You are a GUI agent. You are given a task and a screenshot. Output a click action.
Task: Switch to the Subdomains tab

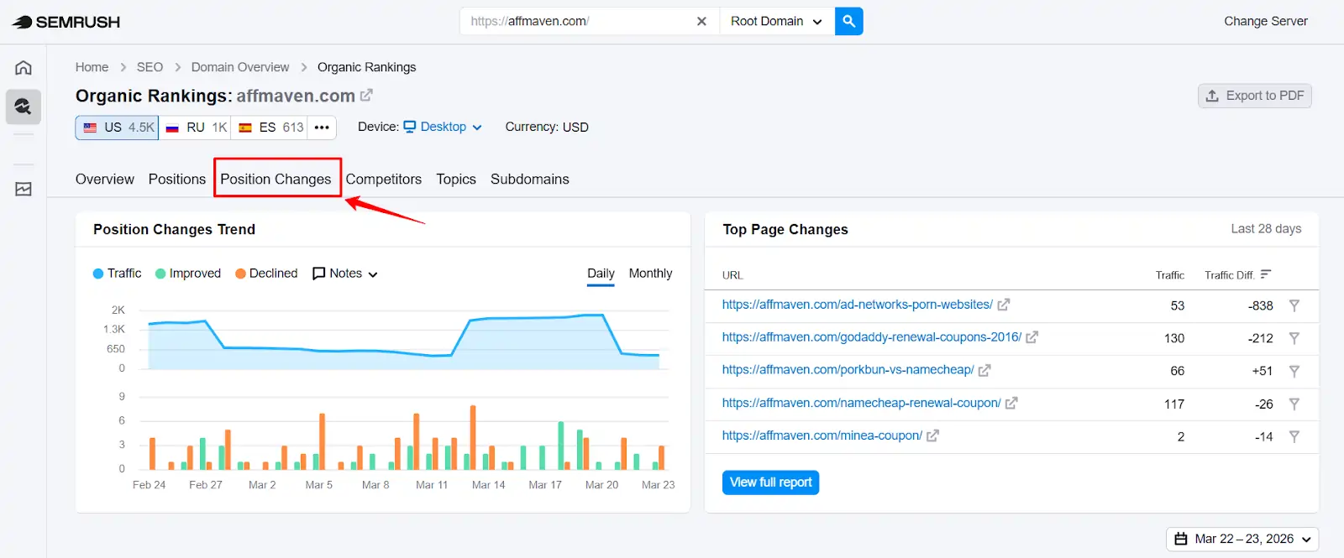coord(530,179)
